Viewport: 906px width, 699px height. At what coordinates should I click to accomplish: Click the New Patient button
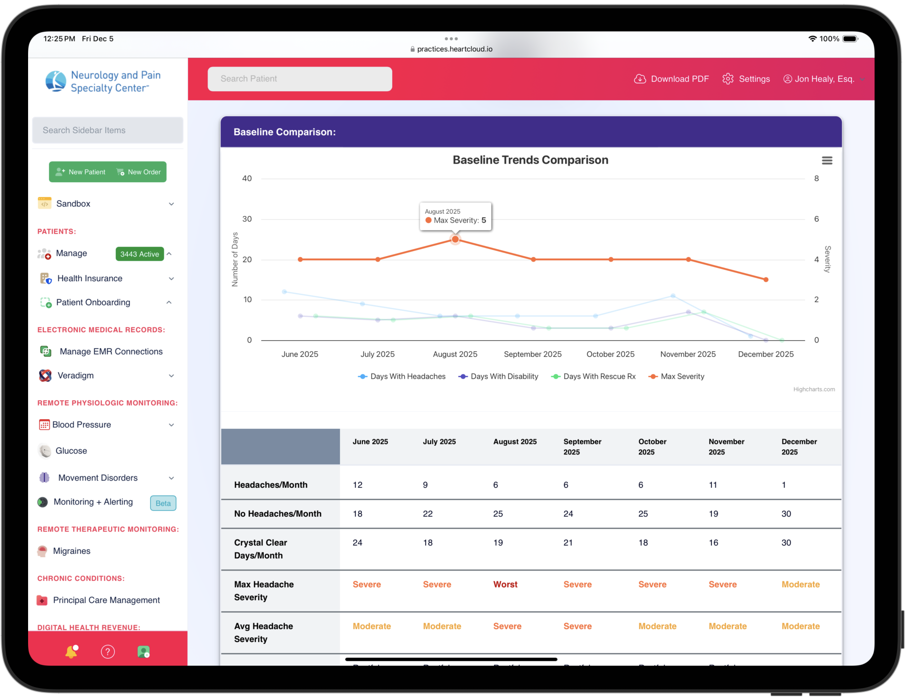point(81,172)
